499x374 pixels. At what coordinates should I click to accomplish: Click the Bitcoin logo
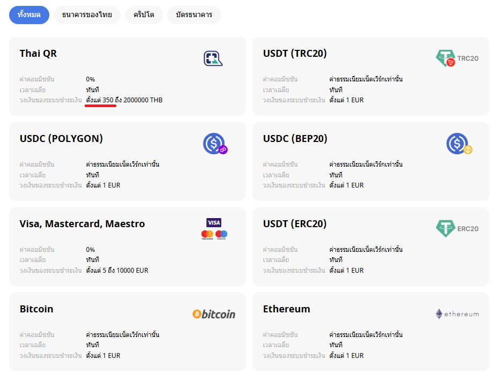[x=214, y=314]
